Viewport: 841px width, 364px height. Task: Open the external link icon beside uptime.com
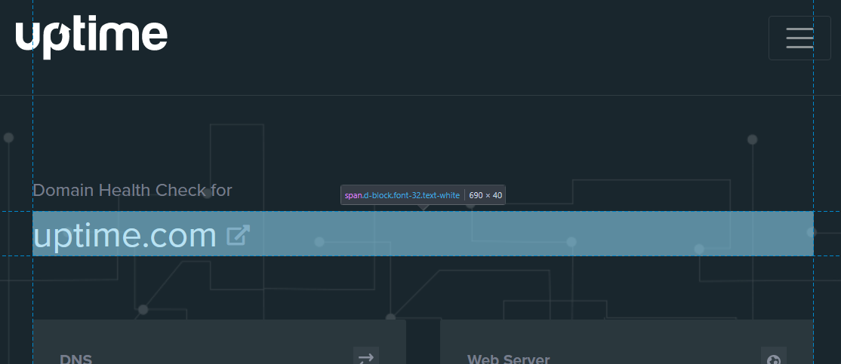[x=238, y=236]
